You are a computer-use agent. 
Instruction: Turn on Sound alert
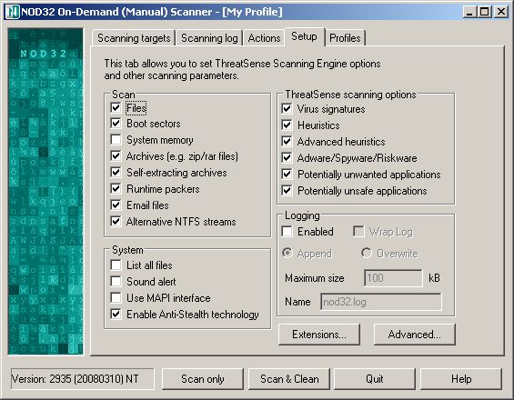point(116,282)
